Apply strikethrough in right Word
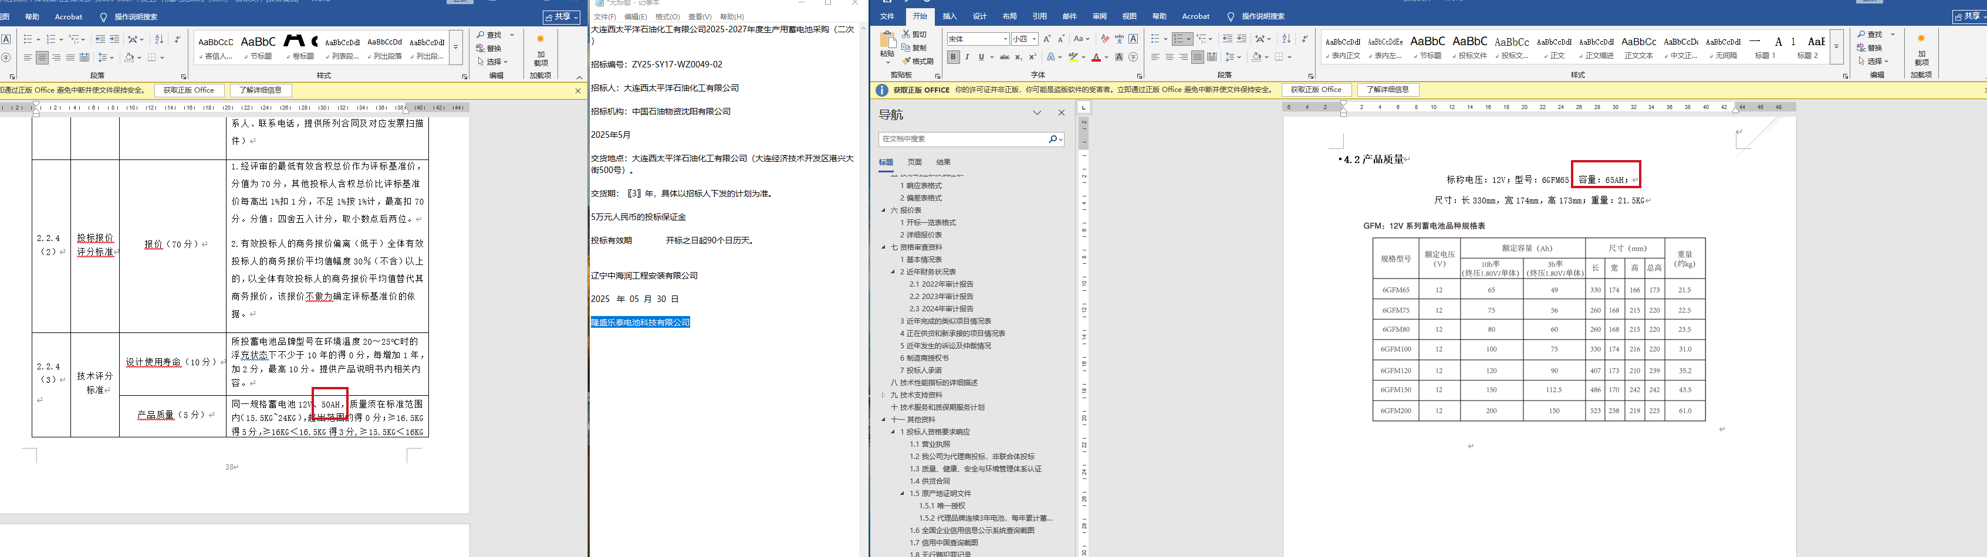The height and width of the screenshot is (557, 1987). 1004,57
